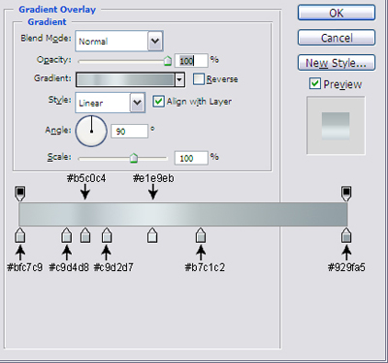
Task: Click the Angle value field
Action: click(x=129, y=132)
